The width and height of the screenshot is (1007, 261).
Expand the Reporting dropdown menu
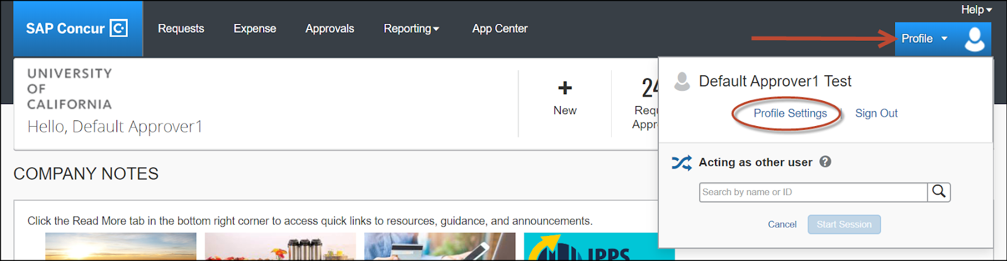pos(412,28)
